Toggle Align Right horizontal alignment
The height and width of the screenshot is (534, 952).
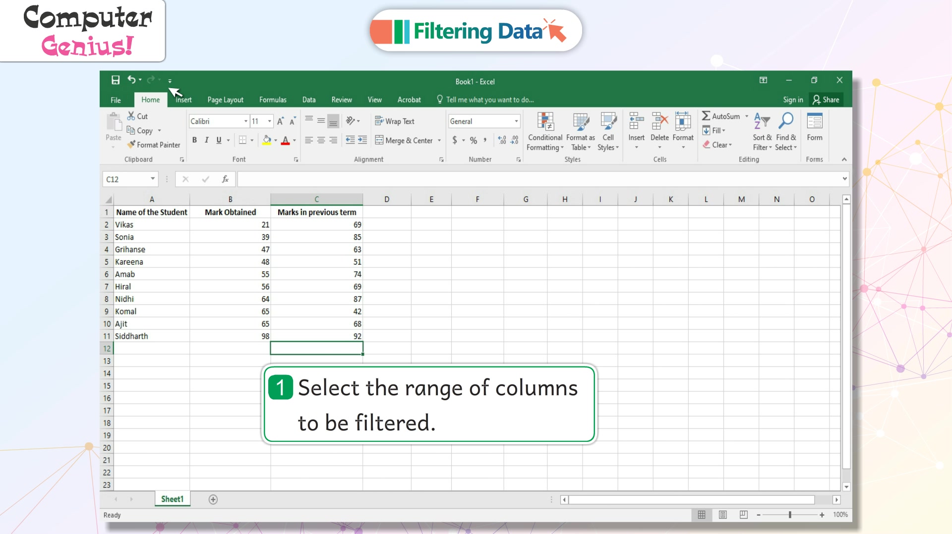pos(333,140)
